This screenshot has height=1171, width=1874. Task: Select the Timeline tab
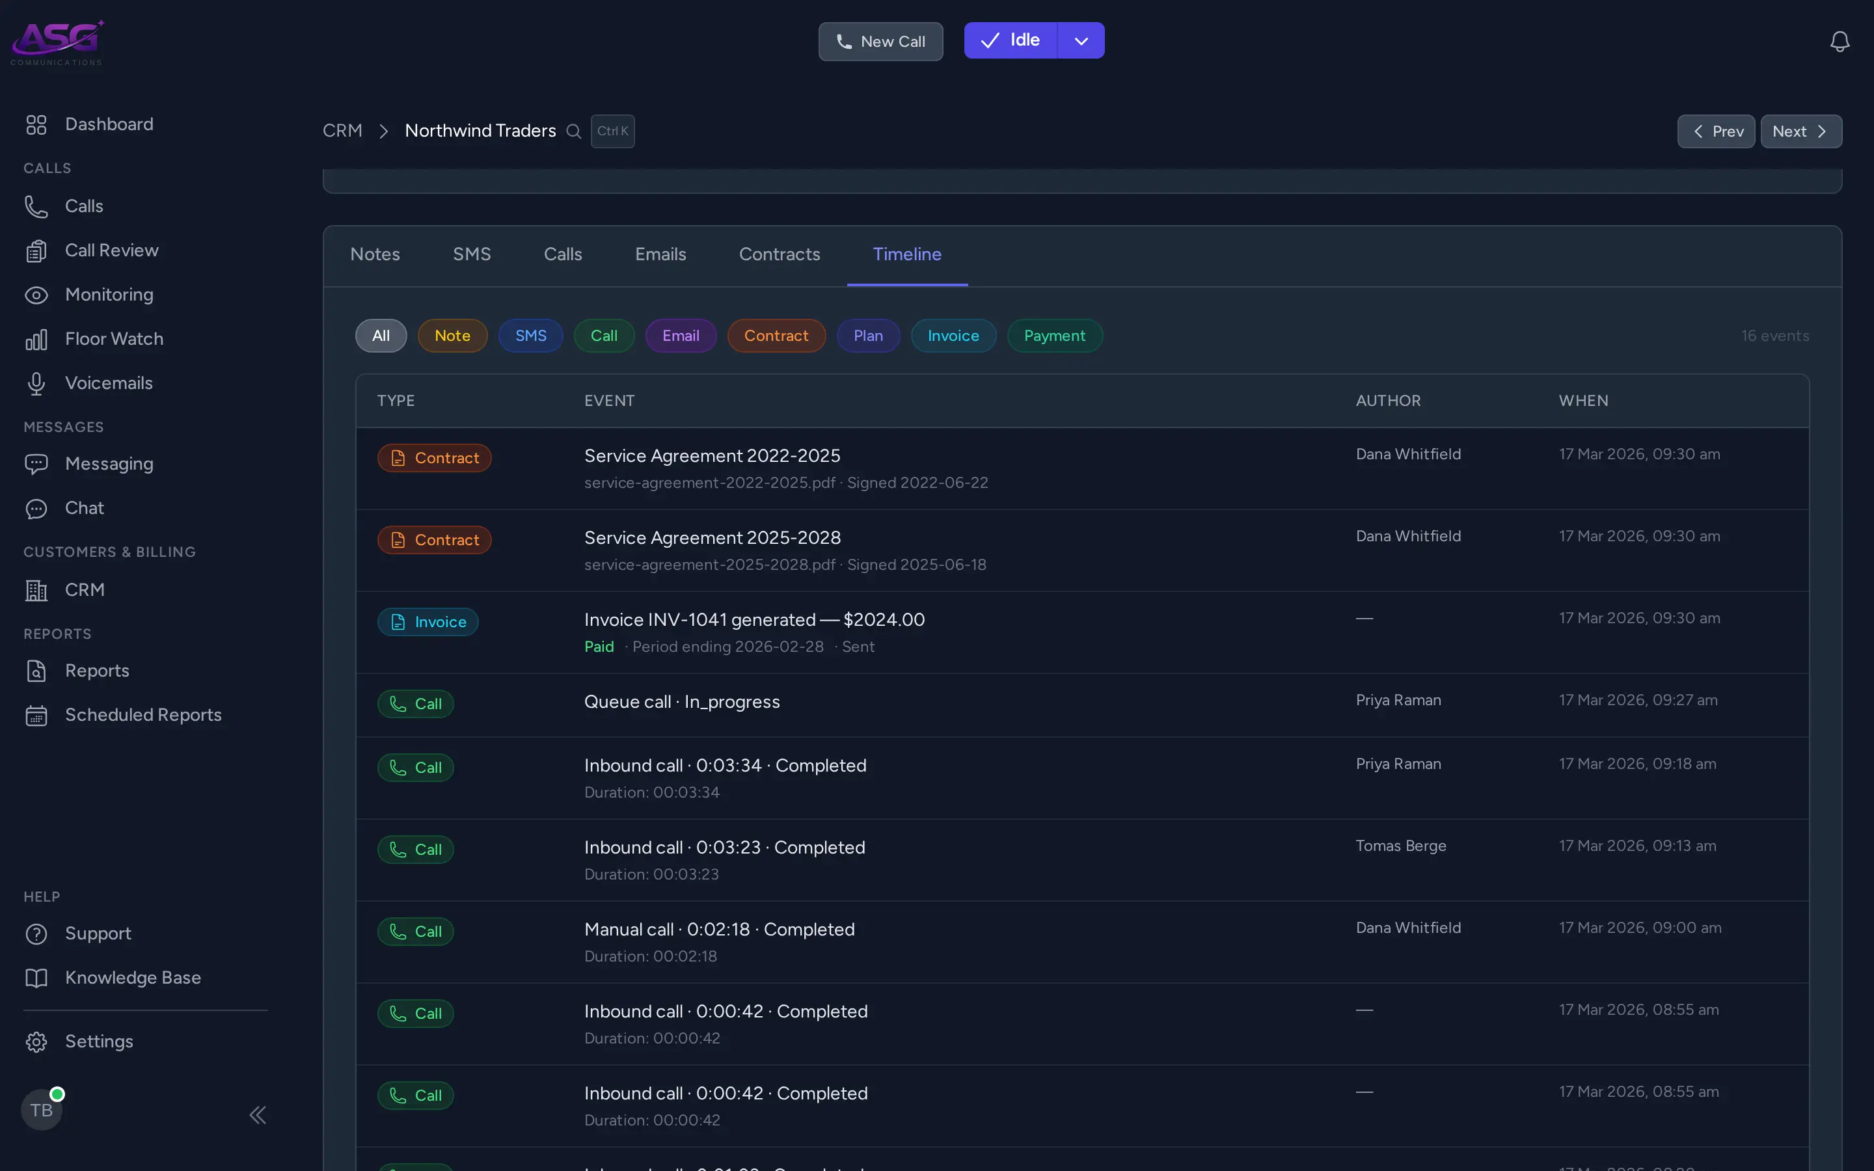(907, 255)
